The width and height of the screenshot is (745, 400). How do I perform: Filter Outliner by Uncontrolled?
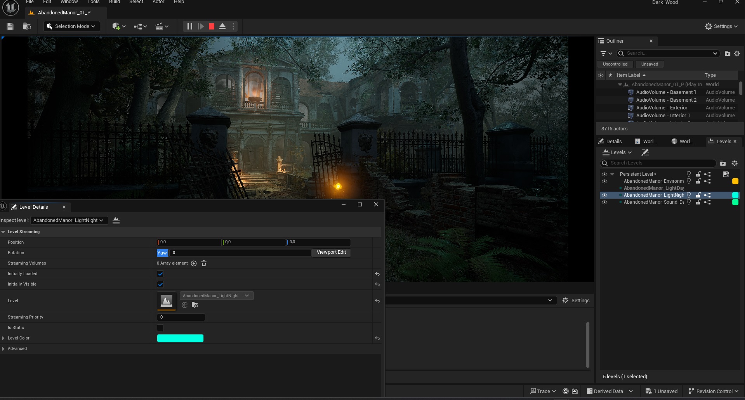615,64
